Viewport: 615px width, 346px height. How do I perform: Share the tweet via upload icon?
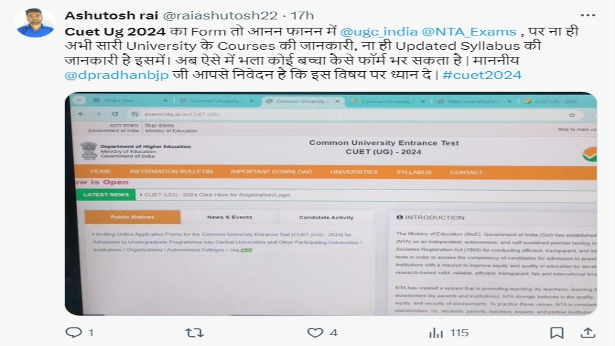[x=587, y=333]
